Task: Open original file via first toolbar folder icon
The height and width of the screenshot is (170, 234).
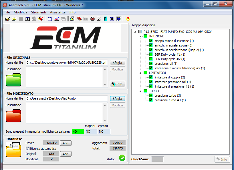Action: 8,19
